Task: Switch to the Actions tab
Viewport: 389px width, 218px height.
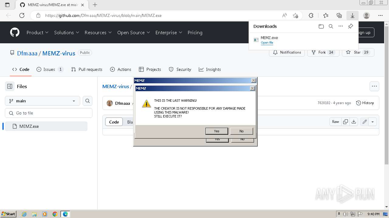Action: [x=121, y=69]
